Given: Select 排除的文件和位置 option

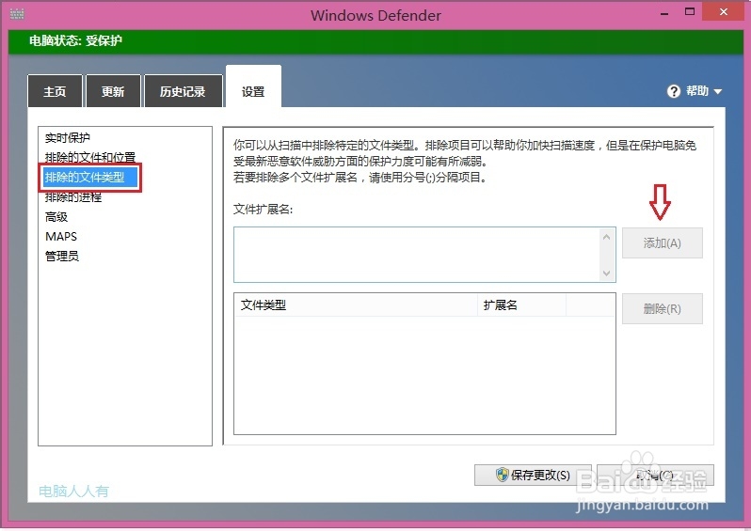Looking at the screenshot, I should (x=90, y=157).
